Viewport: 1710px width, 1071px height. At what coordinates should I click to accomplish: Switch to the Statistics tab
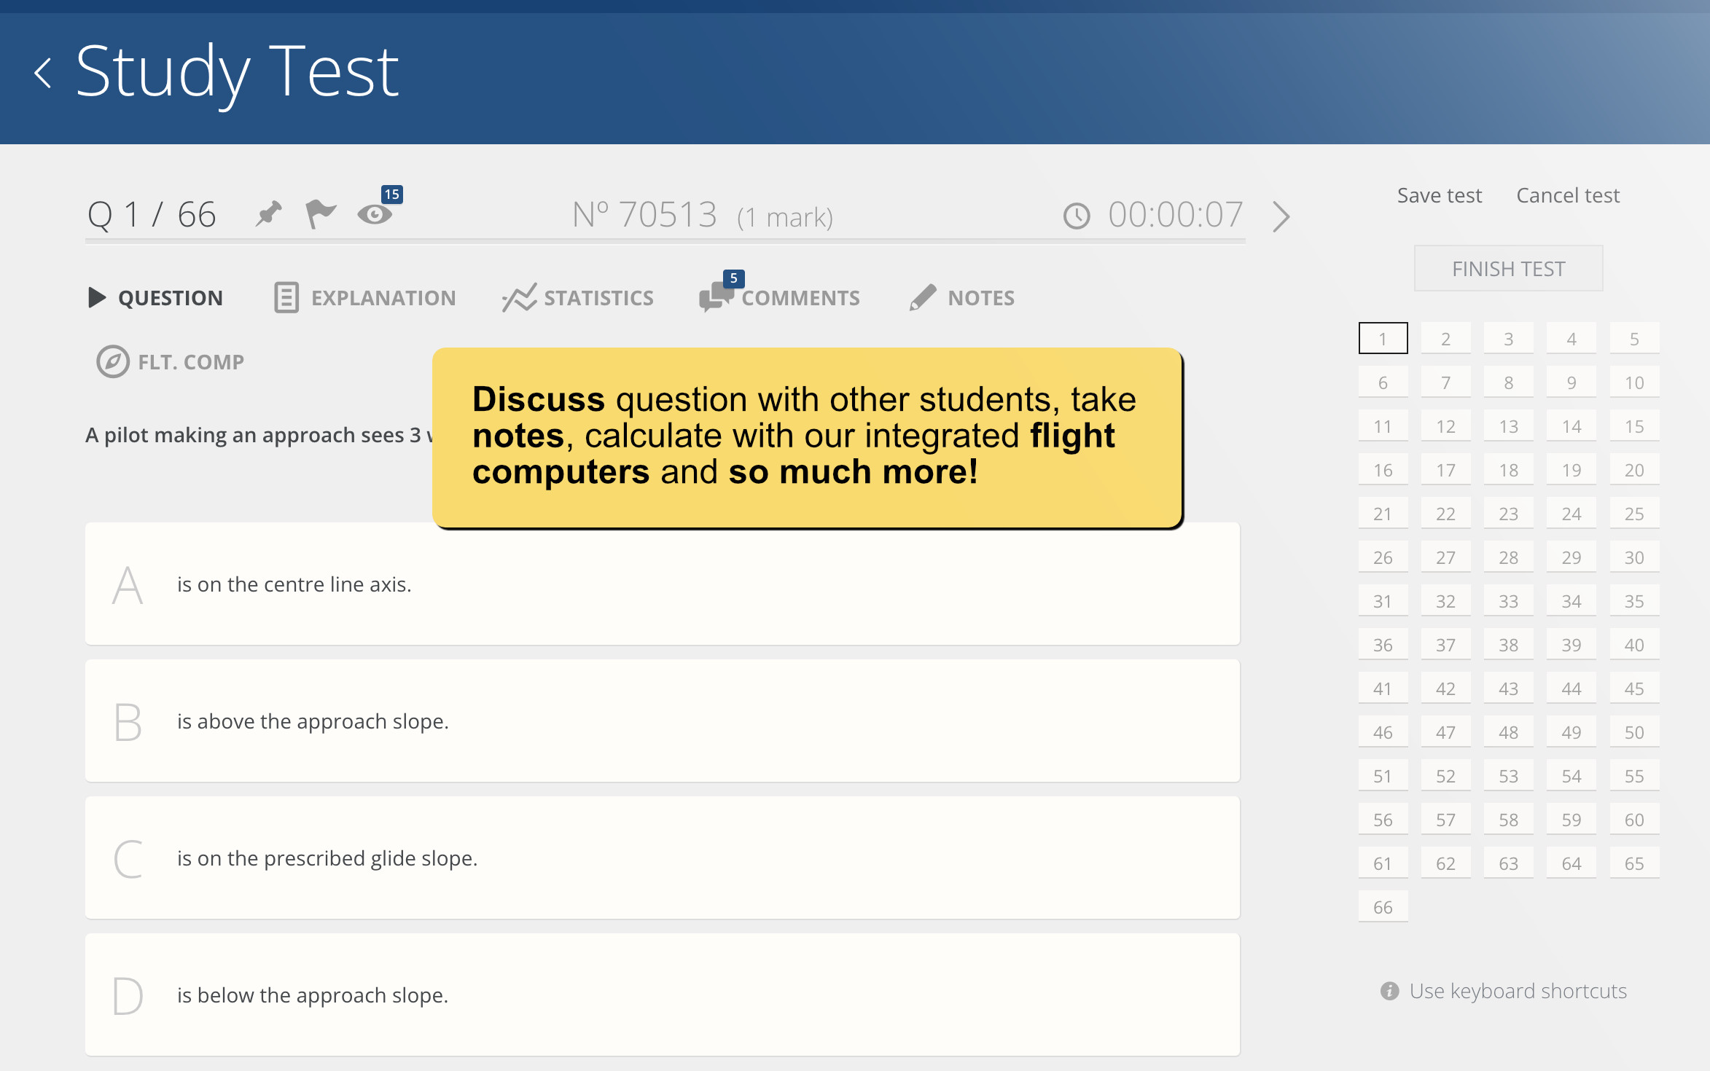(x=578, y=297)
